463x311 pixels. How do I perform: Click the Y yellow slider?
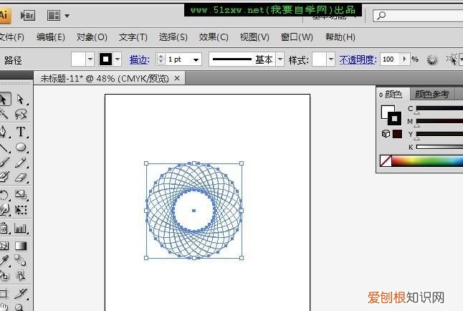(439, 134)
